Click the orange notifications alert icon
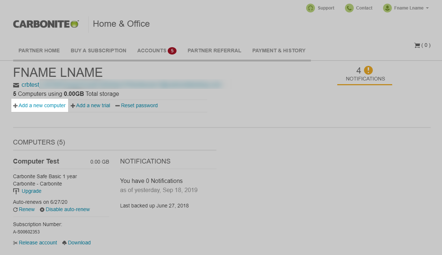442x255 pixels. [x=368, y=70]
